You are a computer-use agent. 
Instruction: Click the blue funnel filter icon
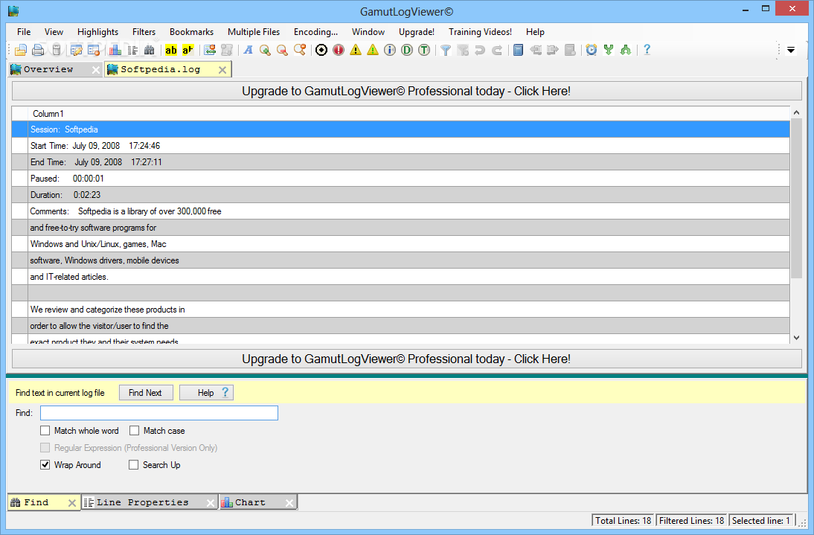pos(446,51)
